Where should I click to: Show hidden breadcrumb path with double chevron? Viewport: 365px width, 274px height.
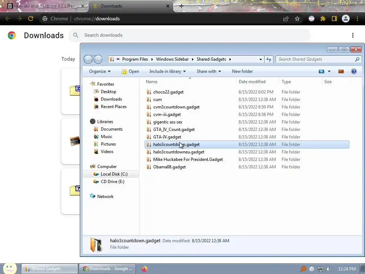tap(118, 59)
